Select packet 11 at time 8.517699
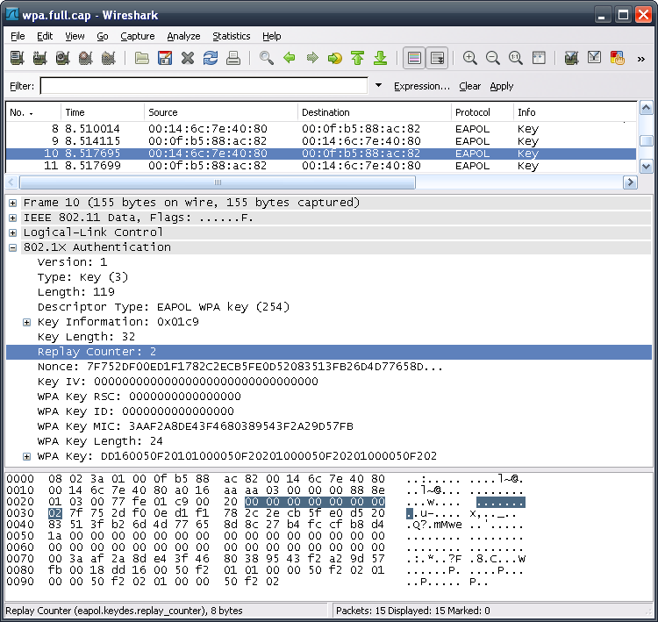 (321, 166)
